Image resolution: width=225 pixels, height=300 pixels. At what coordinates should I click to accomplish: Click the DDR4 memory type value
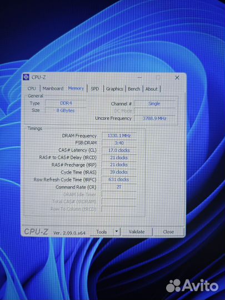[66, 103]
